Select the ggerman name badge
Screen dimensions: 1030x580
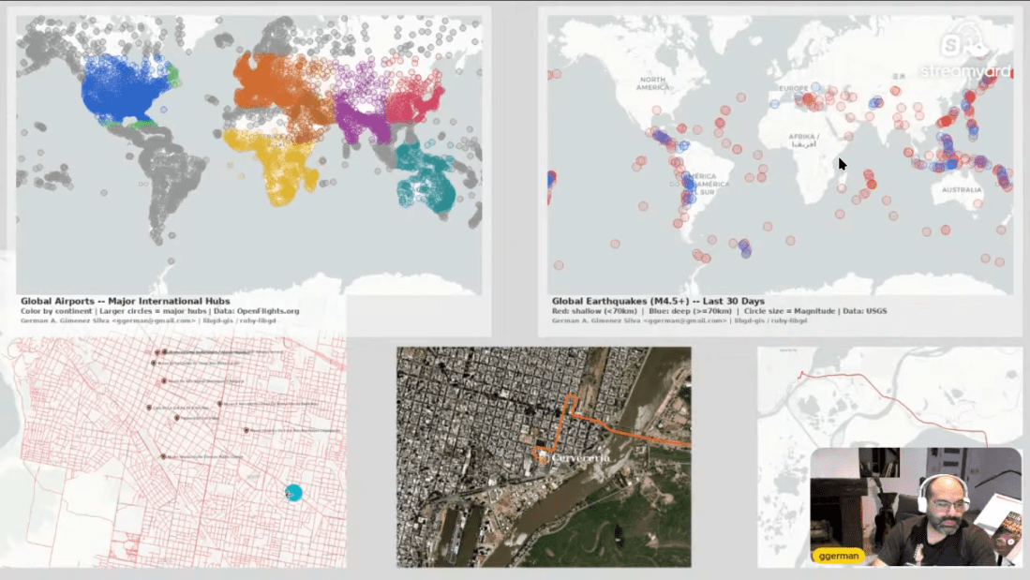[837, 555]
